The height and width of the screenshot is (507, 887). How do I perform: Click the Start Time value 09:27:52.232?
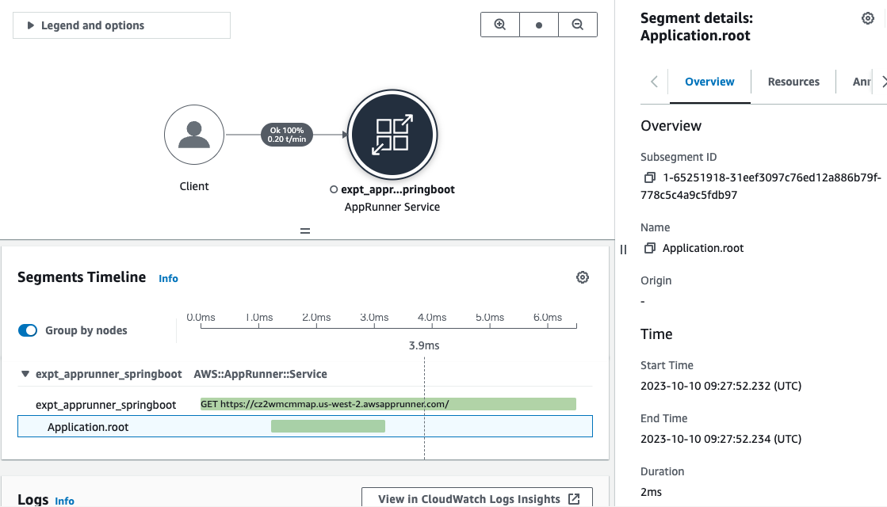721,386
